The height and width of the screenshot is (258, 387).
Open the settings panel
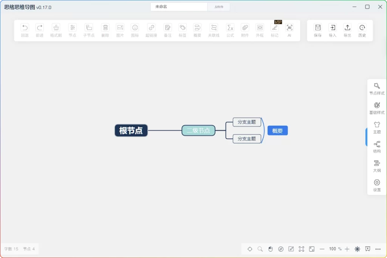[376, 185]
